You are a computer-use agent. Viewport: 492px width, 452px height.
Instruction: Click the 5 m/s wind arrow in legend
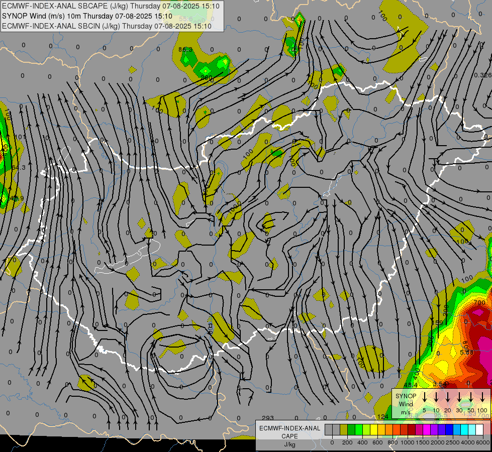coord(425,397)
